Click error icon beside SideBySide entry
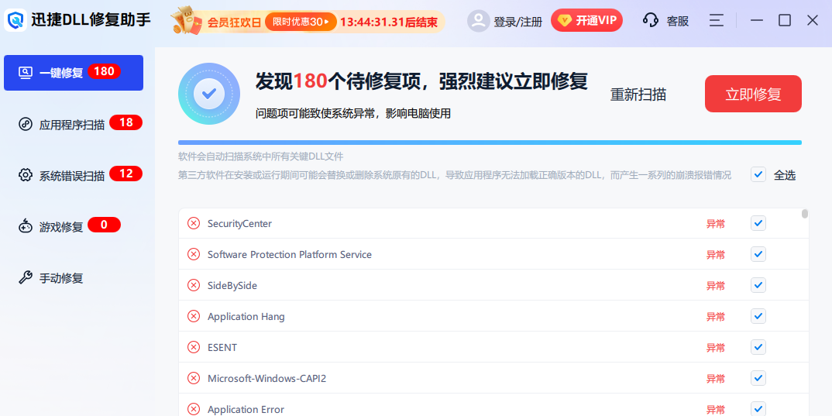 click(x=194, y=286)
